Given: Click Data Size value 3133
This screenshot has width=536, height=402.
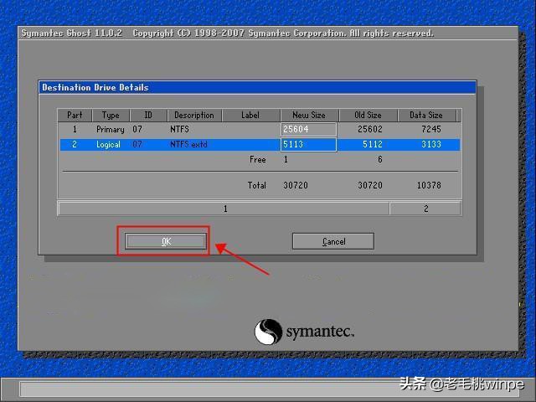Looking at the screenshot, I should pyautogui.click(x=431, y=144).
